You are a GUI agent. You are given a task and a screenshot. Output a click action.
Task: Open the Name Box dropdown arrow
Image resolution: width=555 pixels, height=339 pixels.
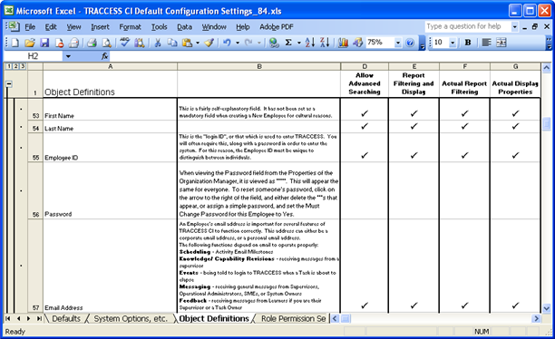(x=68, y=56)
